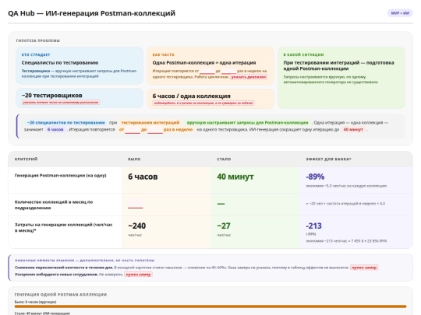Click "нужен замер" tag on onboarding line
The image size is (421, 315).
(x=138, y=275)
